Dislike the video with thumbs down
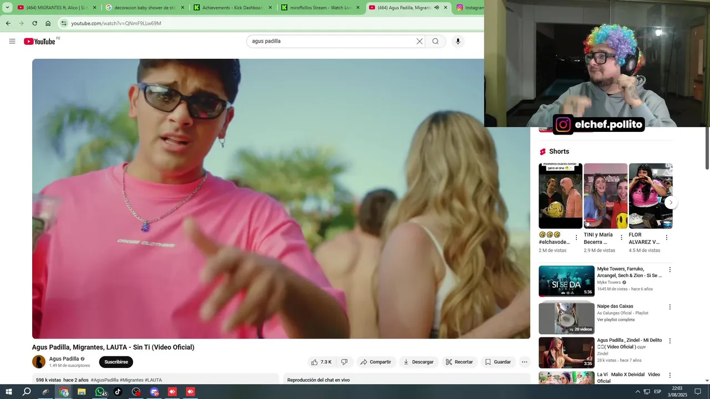Viewport: 710px width, 399px height. (344, 362)
